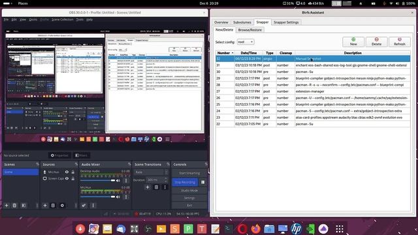Viewport: 418px width, 235px height.
Task: Adjust Mic/Aux volume slider
Action: coord(97,197)
